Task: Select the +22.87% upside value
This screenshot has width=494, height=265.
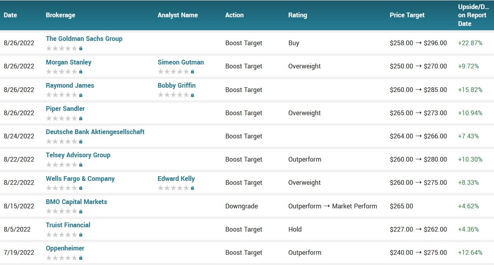Action: [470, 43]
